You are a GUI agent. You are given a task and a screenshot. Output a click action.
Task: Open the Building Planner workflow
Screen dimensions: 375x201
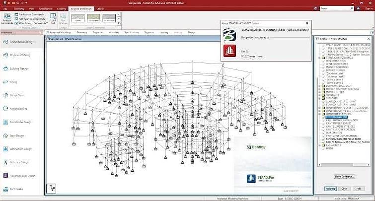tap(16, 68)
